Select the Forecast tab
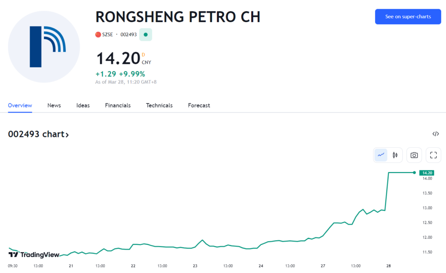The width and height of the screenshot is (446, 273). [x=199, y=105]
